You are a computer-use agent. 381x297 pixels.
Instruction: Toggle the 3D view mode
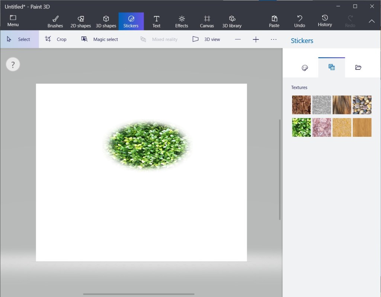pyautogui.click(x=206, y=39)
